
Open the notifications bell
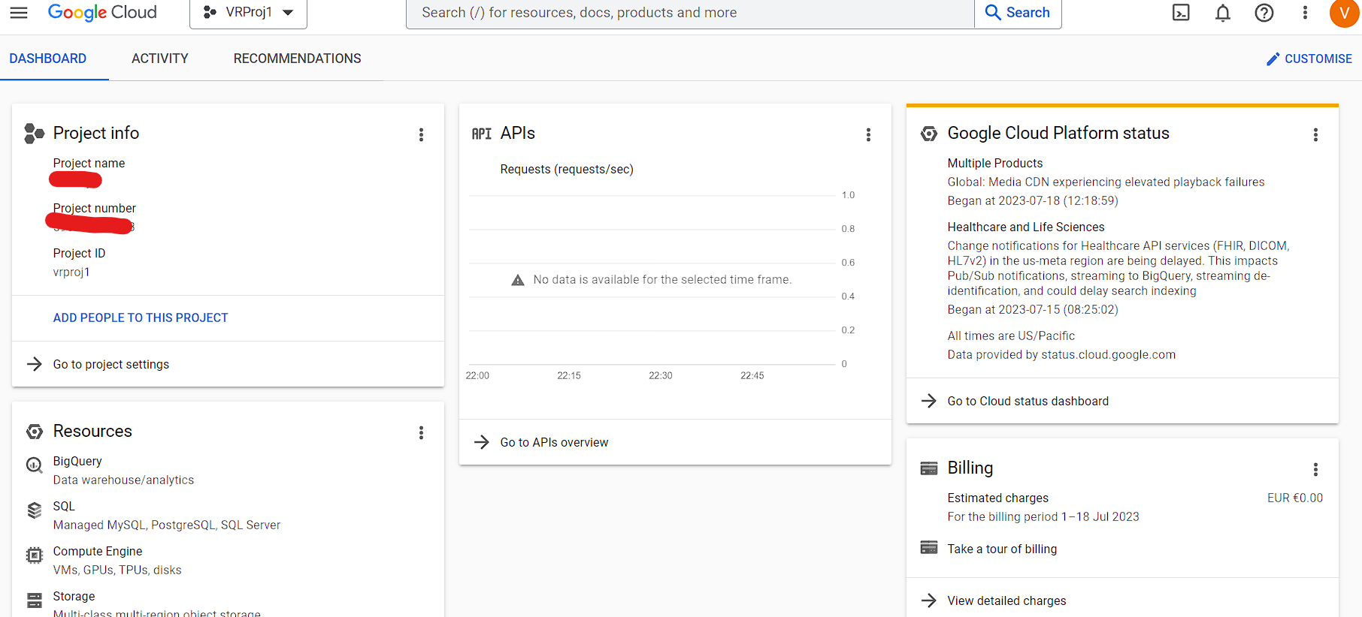(x=1223, y=13)
